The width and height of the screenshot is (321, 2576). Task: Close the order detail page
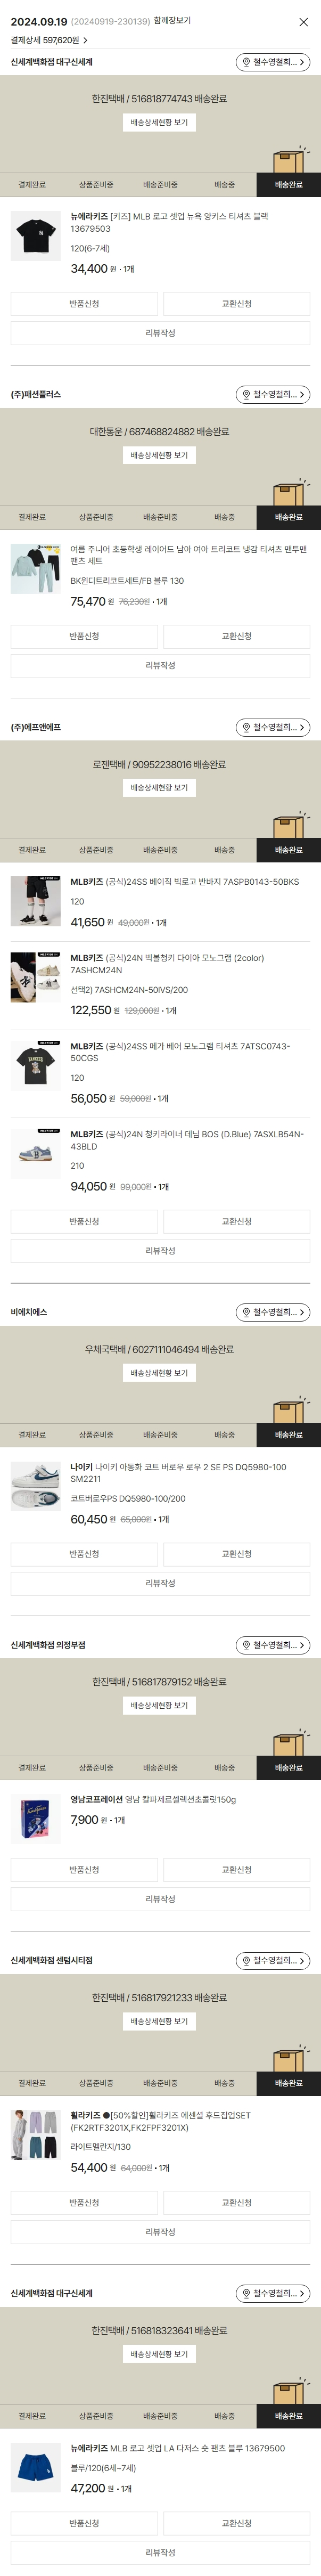(303, 22)
